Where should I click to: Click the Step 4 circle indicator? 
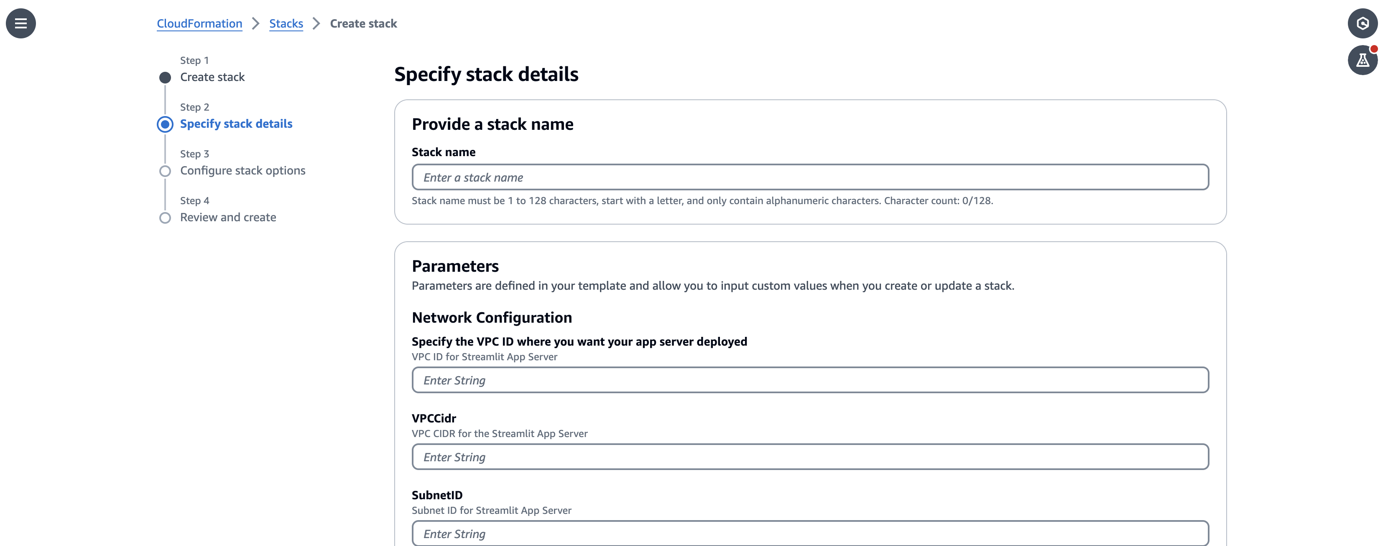tap(165, 217)
